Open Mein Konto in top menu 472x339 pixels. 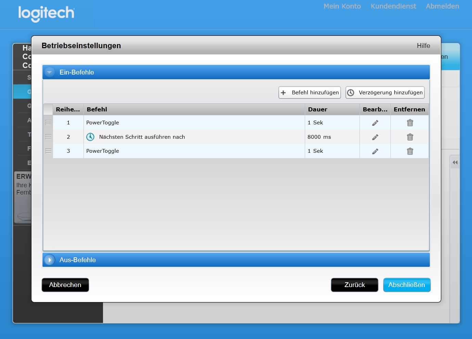[342, 6]
